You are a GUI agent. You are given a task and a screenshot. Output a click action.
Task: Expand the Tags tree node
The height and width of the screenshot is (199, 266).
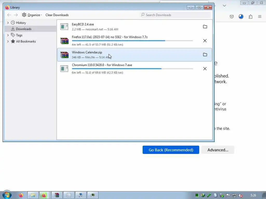[x=8, y=35]
